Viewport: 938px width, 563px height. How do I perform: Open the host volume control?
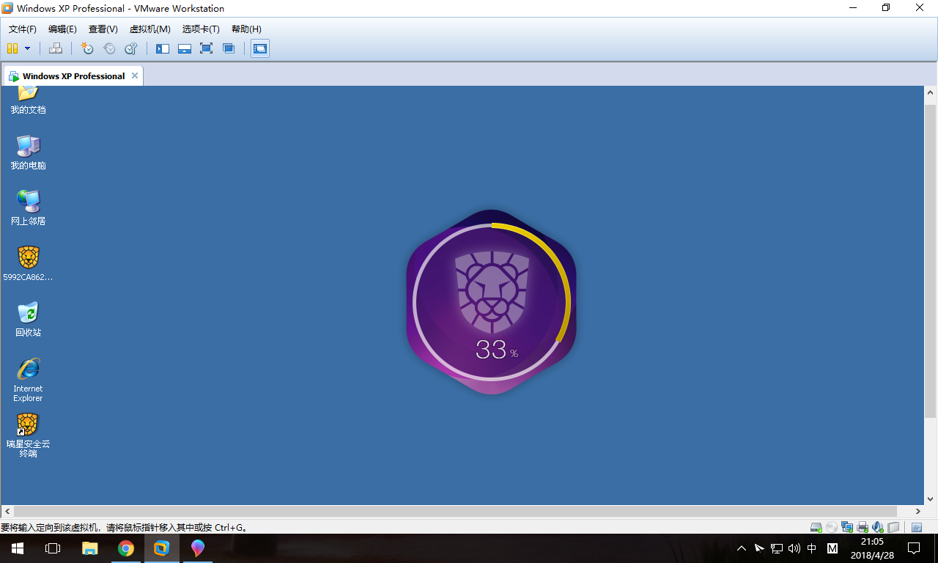point(794,548)
